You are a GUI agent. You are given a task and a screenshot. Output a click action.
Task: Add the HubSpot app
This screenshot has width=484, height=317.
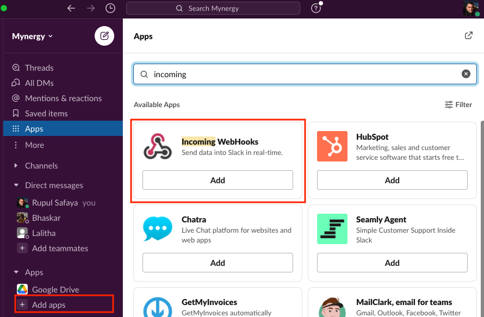click(392, 180)
